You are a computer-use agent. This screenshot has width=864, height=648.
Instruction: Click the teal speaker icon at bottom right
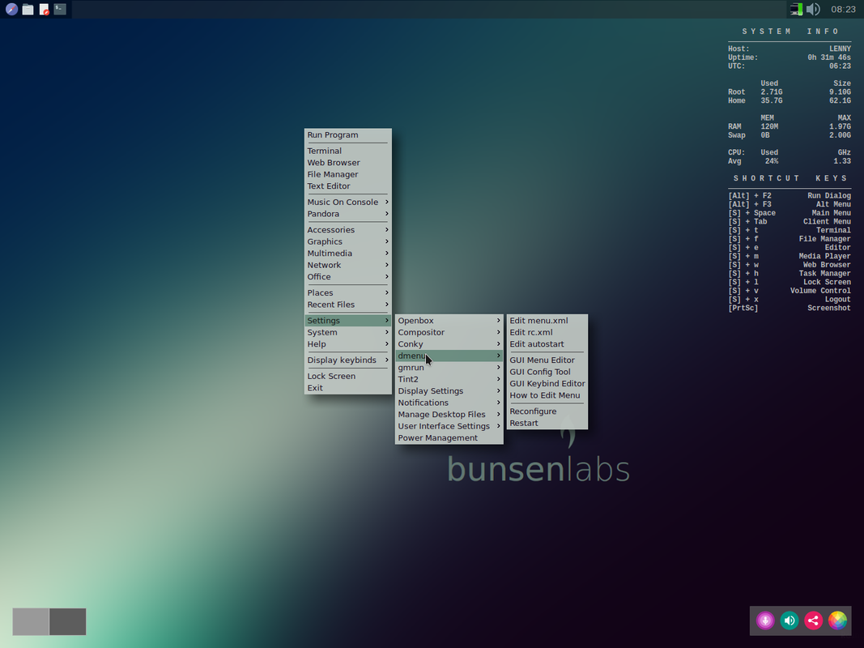tap(789, 620)
